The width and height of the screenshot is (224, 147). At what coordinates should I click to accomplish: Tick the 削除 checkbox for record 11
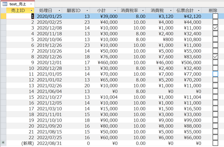coord(215,74)
